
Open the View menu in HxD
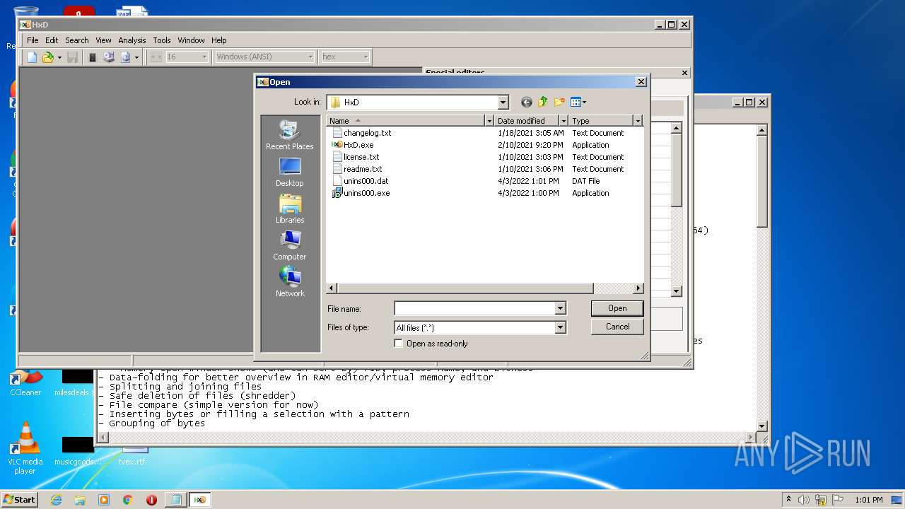(103, 40)
